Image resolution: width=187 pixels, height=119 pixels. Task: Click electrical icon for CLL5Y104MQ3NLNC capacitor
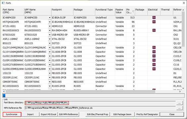pos(154,47)
